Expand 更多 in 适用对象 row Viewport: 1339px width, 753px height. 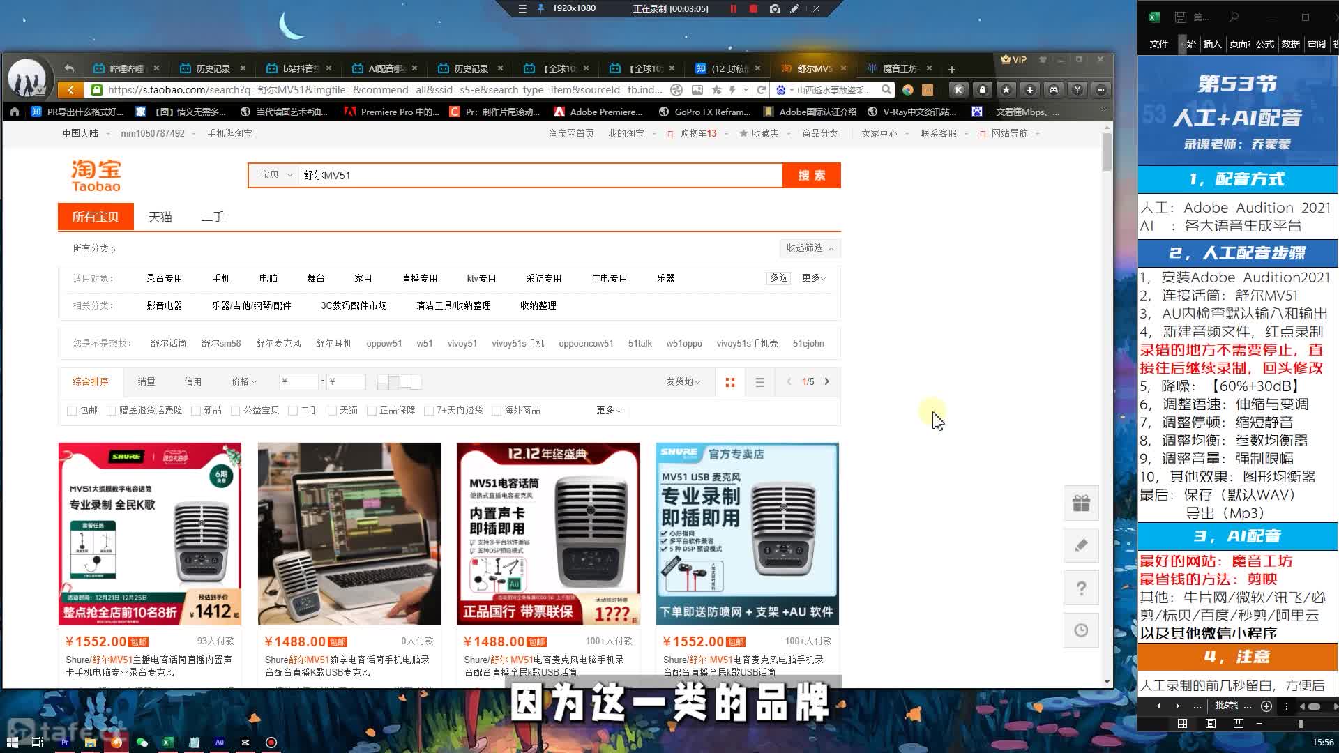(x=813, y=278)
